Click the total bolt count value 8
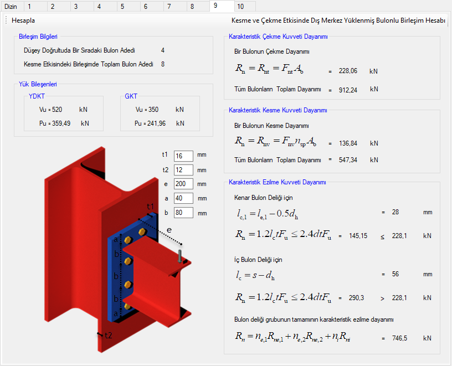The width and height of the screenshot is (452, 366). pos(163,64)
